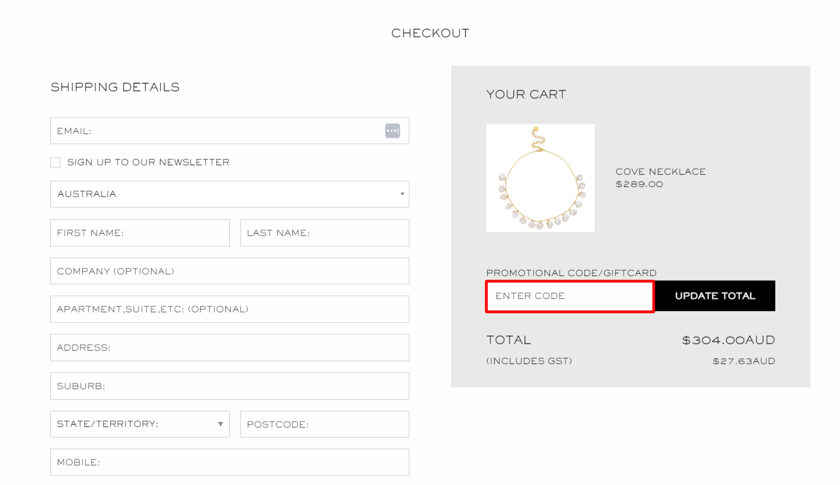The width and height of the screenshot is (840, 485).
Task: Focus the Apartment, Suite field
Action: [229, 309]
